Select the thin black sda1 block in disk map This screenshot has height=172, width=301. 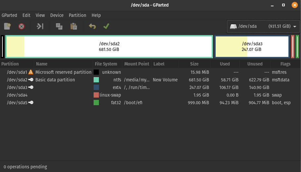(2, 46)
